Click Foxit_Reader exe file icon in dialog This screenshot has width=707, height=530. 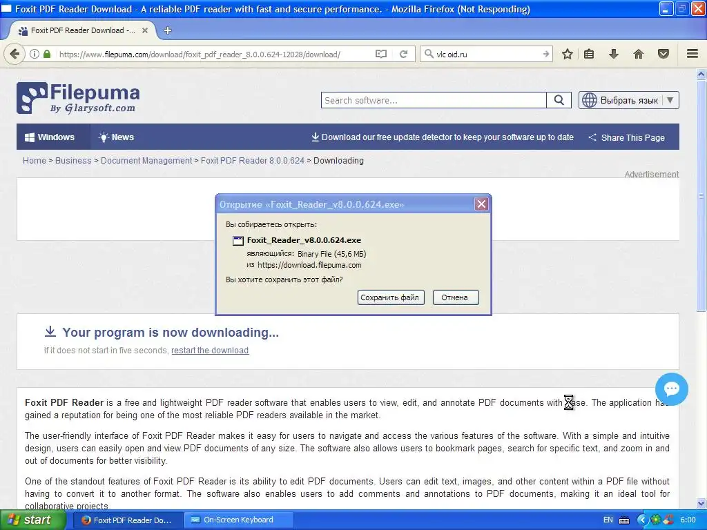[x=238, y=241]
